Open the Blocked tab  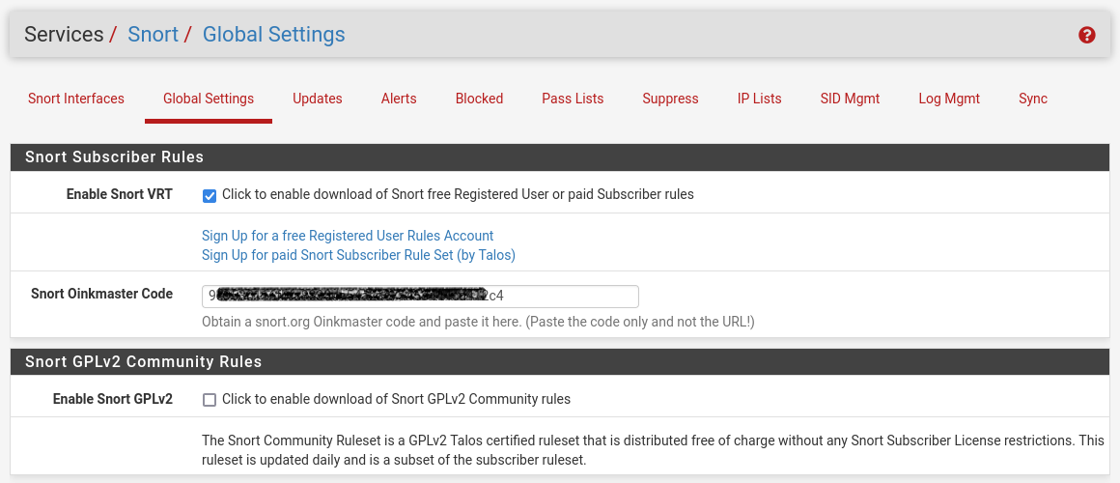click(480, 99)
